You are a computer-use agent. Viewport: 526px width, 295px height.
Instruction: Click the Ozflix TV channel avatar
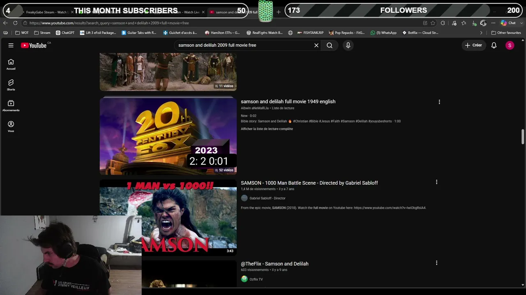pos(245,279)
